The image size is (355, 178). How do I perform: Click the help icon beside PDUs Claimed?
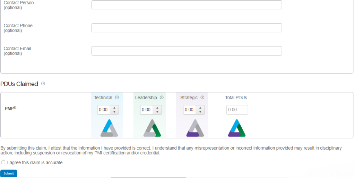(x=43, y=84)
